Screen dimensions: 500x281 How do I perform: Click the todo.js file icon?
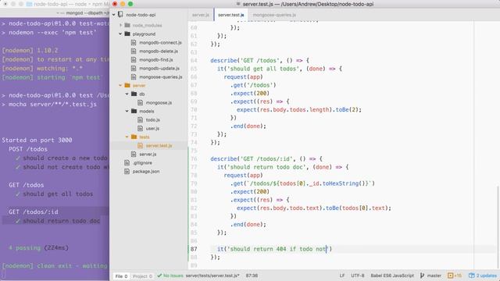click(x=141, y=119)
